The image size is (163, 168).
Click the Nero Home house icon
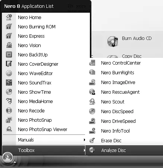(x=9, y=17)
